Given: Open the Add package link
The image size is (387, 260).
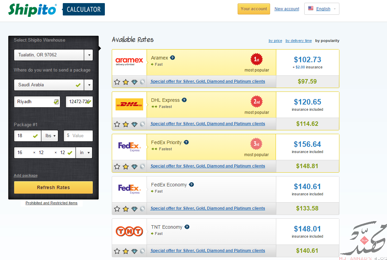Looking at the screenshot, I should [26, 175].
